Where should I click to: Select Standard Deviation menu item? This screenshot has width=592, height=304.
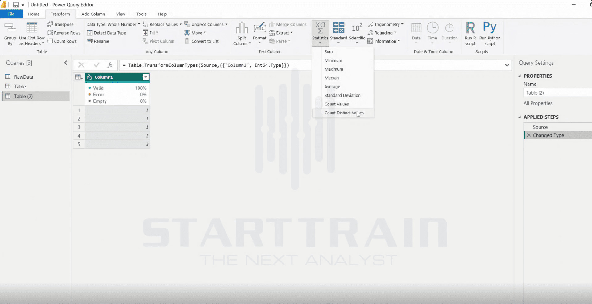click(x=343, y=95)
